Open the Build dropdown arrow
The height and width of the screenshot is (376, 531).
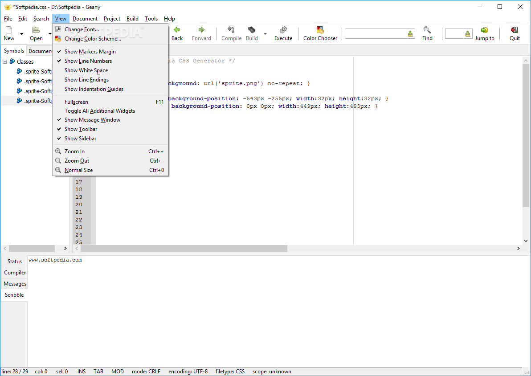(x=265, y=33)
